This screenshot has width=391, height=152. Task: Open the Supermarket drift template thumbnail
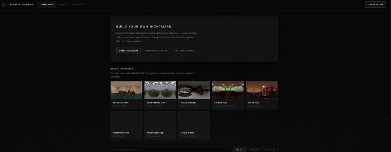point(160,90)
